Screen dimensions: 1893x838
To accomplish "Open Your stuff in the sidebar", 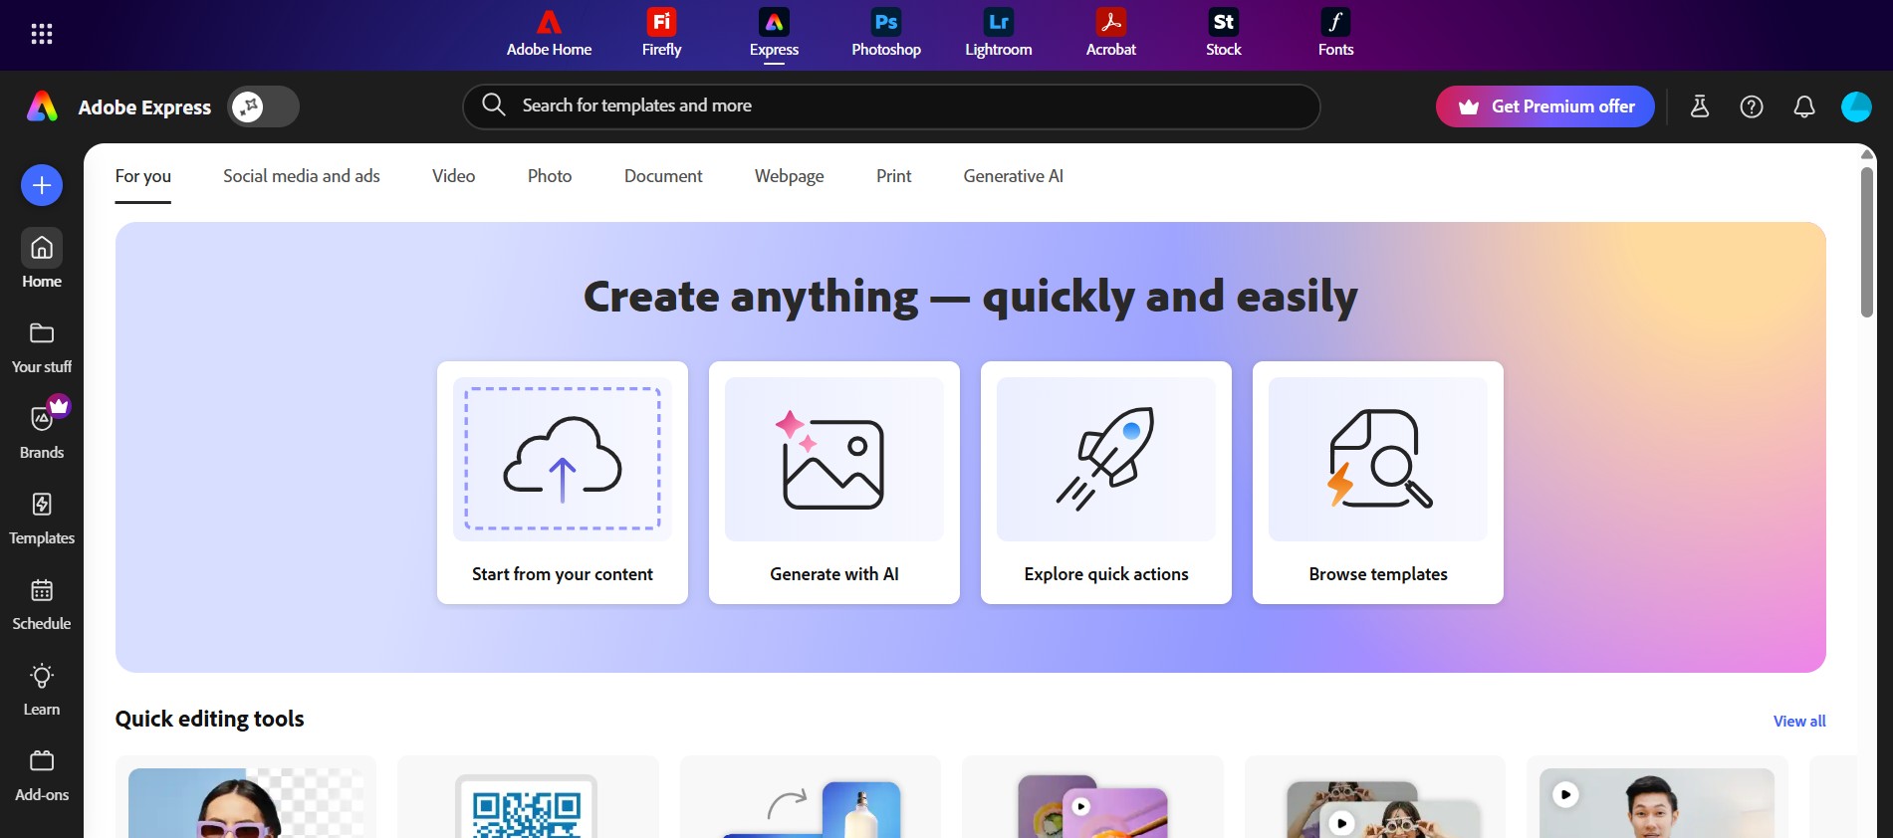I will [42, 346].
